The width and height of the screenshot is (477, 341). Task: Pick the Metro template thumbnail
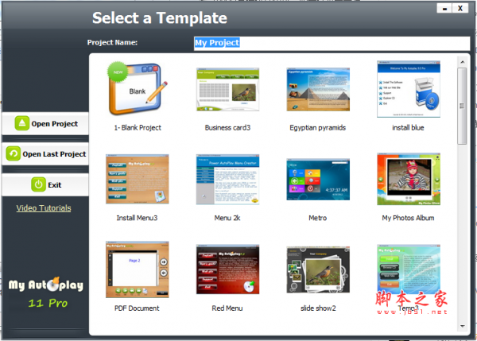click(x=318, y=179)
